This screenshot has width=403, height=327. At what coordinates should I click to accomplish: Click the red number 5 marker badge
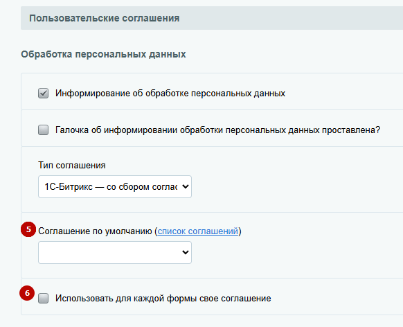pyautogui.click(x=28, y=229)
